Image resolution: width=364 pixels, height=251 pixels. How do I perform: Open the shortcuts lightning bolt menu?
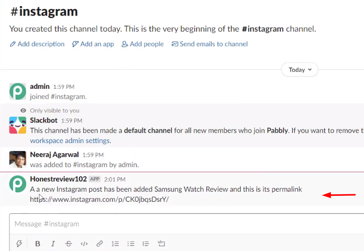coord(19,243)
